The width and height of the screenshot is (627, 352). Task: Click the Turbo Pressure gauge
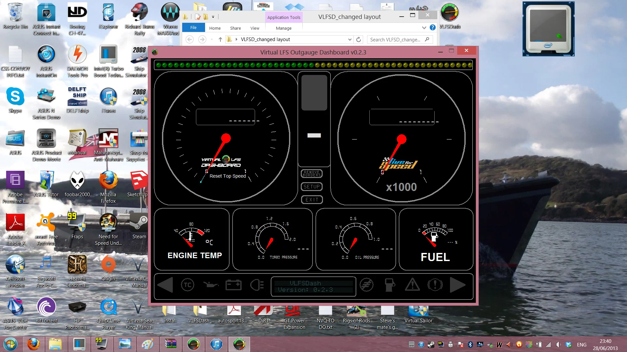point(272,239)
